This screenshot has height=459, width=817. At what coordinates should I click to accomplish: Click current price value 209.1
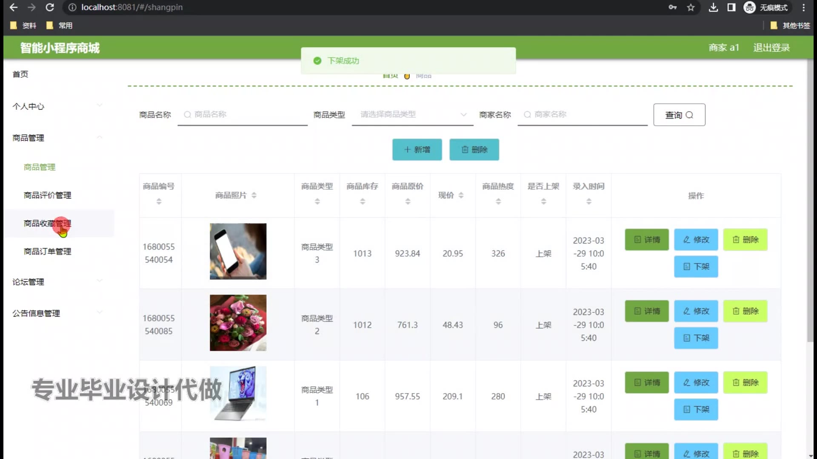(453, 397)
